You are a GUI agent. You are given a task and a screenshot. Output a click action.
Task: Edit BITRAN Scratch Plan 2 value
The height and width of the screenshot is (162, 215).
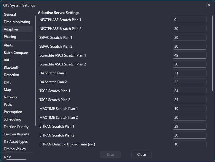click(189, 135)
